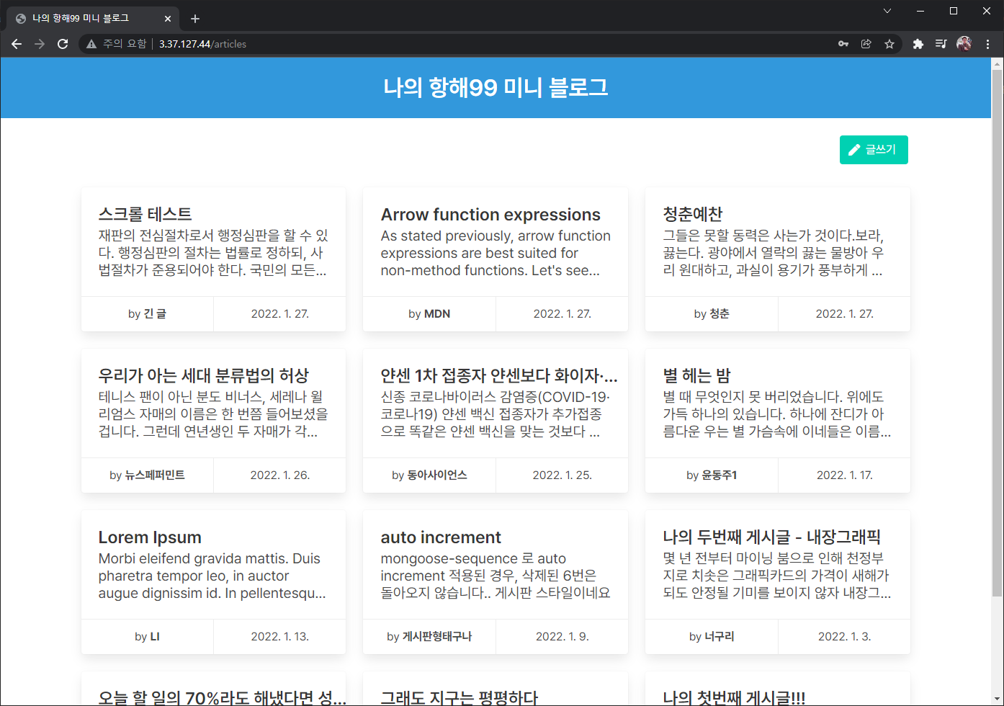Maximize the Chrome window

point(954,11)
